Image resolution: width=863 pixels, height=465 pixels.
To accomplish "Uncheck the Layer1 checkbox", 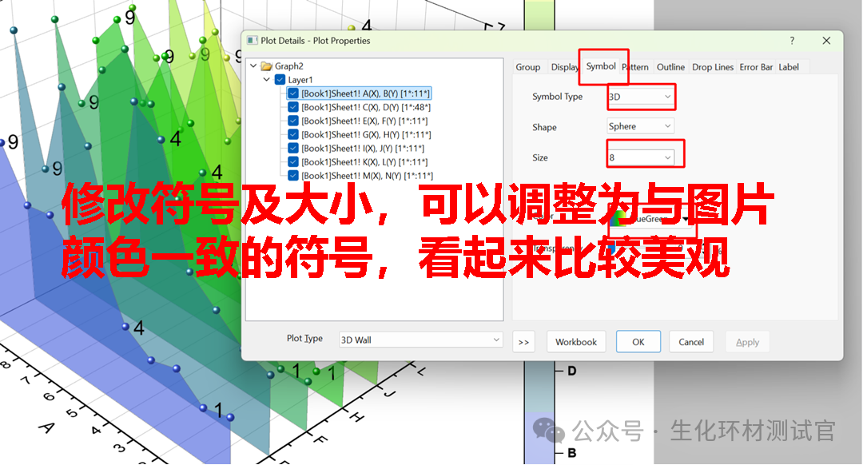I will pos(280,80).
